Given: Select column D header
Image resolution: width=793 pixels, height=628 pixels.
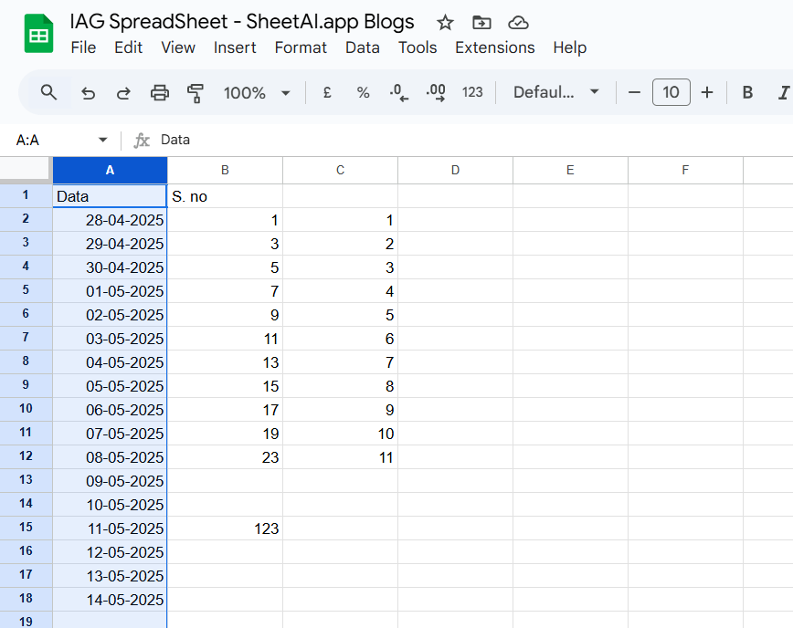Looking at the screenshot, I should [455, 171].
